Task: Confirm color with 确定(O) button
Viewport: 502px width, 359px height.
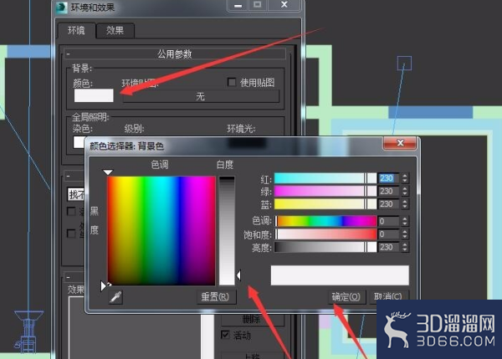Action: point(346,297)
